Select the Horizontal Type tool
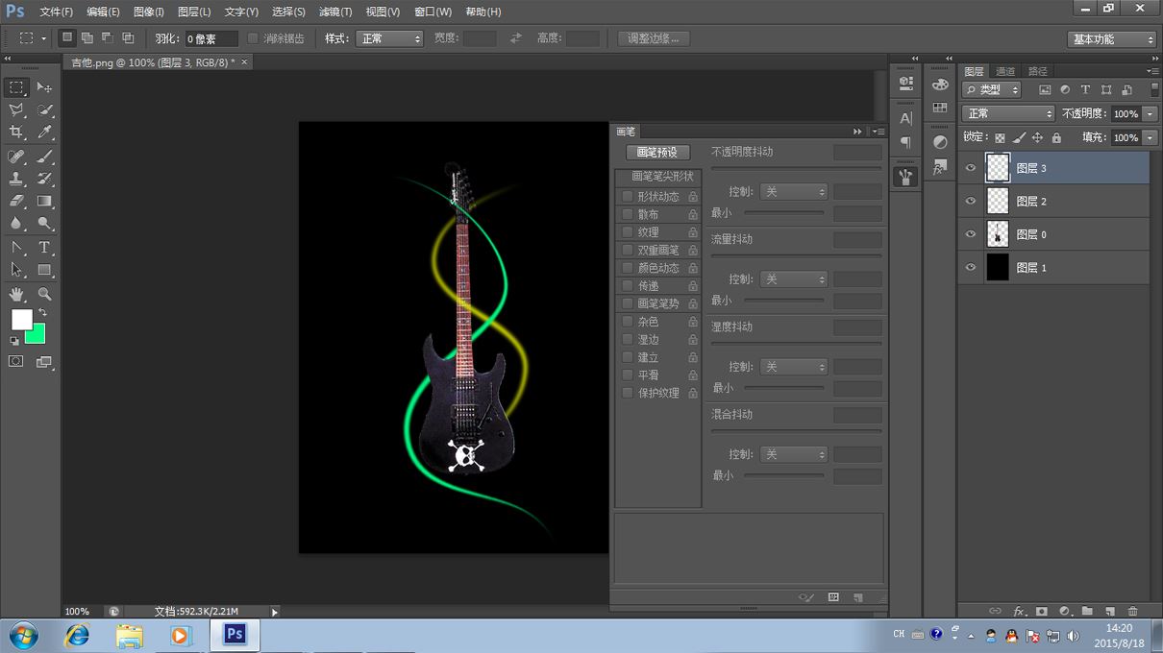Screen dimensions: 1163x653 (45, 248)
